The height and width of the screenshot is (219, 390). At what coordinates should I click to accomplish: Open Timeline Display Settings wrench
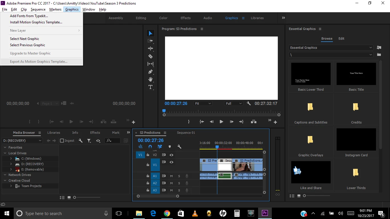click(x=179, y=147)
